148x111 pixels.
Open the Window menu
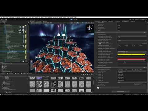tap(72, 17)
